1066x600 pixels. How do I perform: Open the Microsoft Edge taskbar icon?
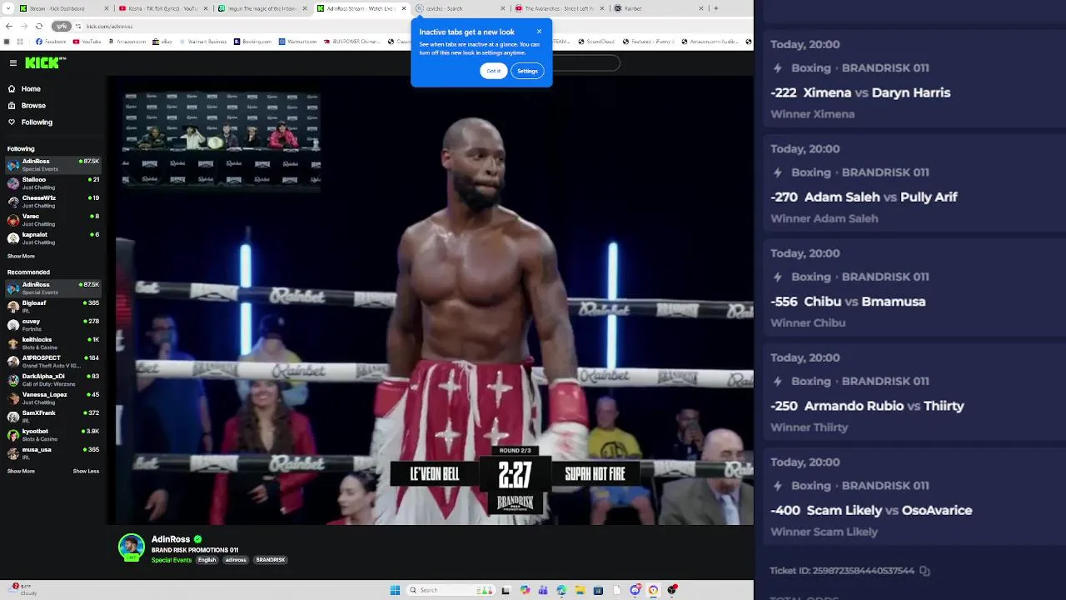pos(562,590)
